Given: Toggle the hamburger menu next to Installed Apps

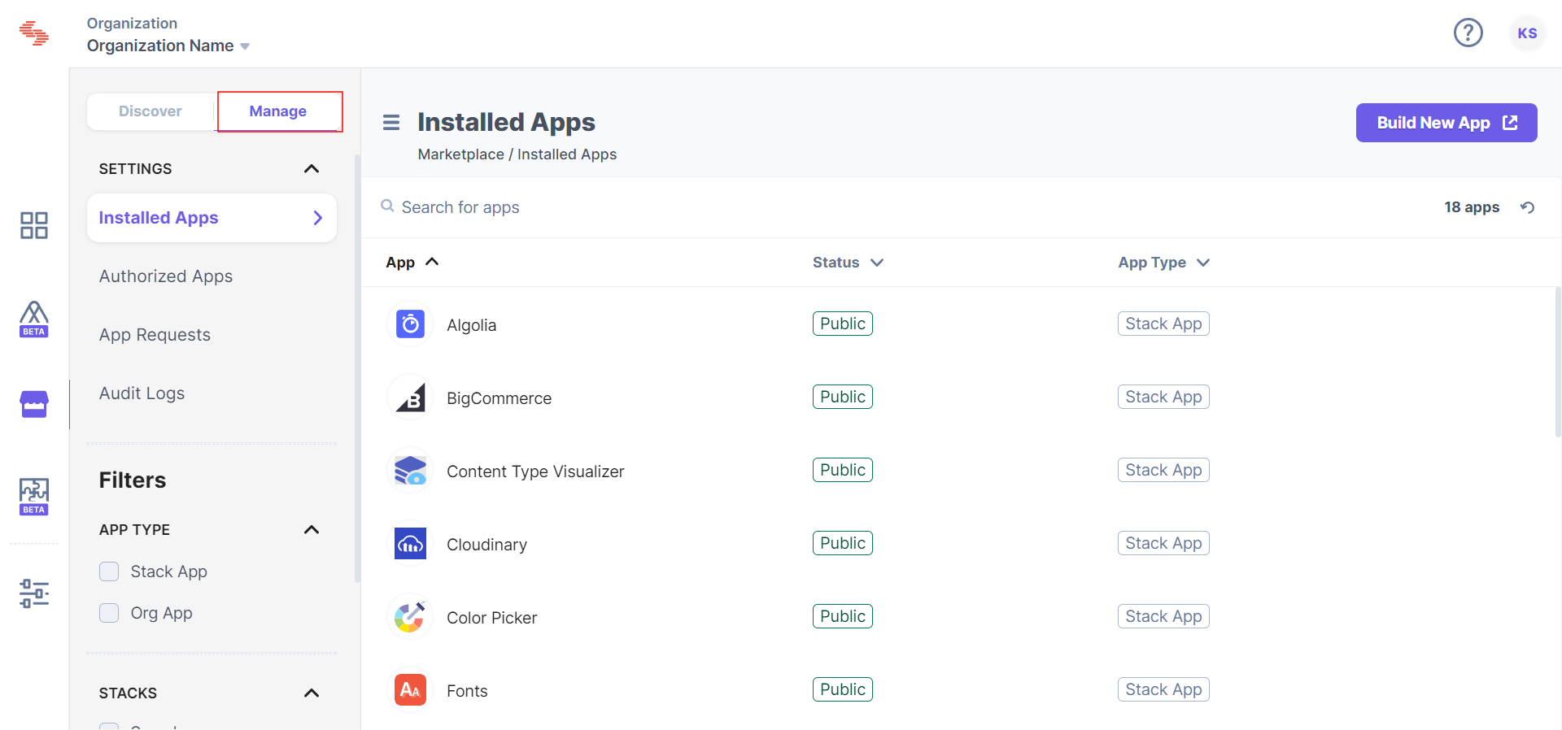Looking at the screenshot, I should click(x=391, y=123).
